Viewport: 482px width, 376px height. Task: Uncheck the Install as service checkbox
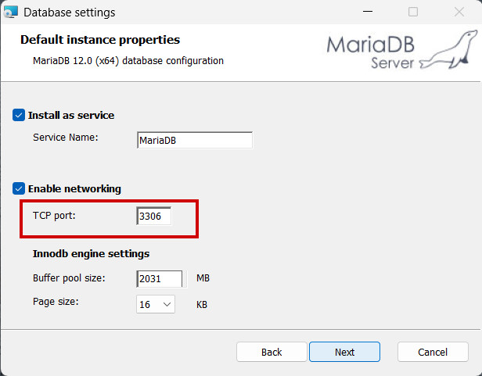pyautogui.click(x=19, y=115)
